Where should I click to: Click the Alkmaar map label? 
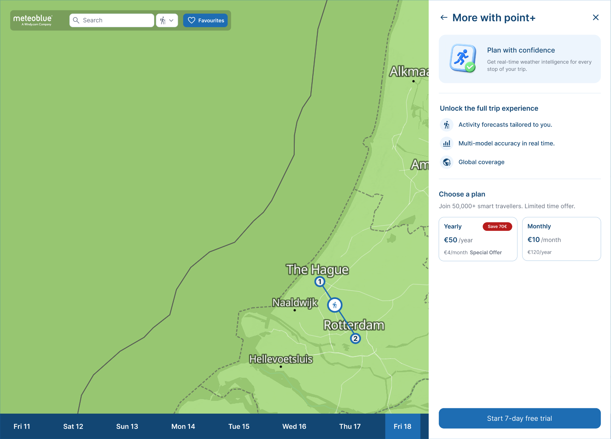pos(409,71)
